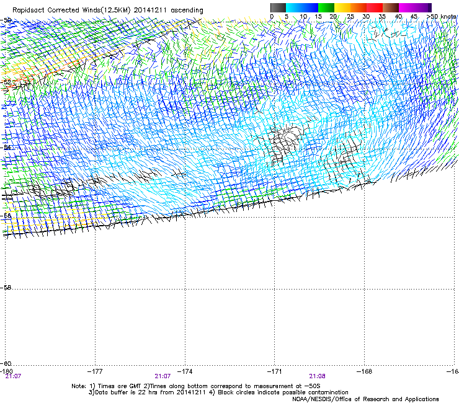Click the 'Note: 1) Times are GMT' footnote line
Viewport: 459px width, 403px height.
(196, 386)
